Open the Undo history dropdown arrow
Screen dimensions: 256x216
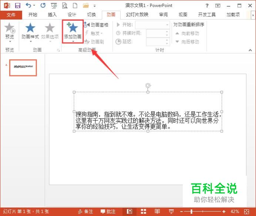pos(34,6)
